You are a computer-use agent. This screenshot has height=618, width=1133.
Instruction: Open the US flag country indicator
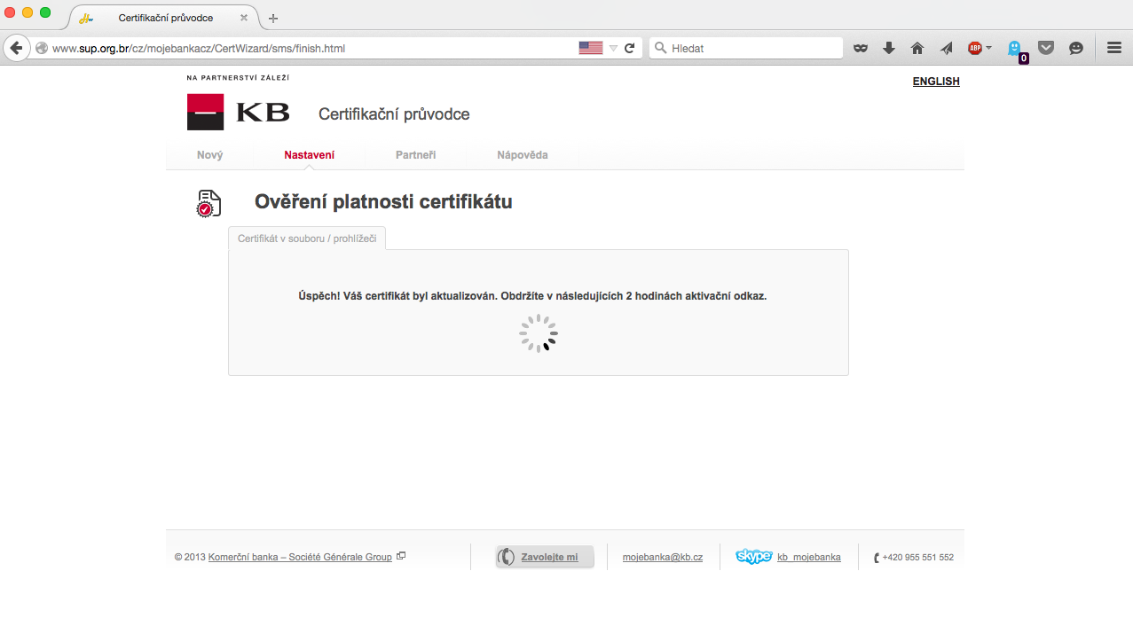[591, 49]
